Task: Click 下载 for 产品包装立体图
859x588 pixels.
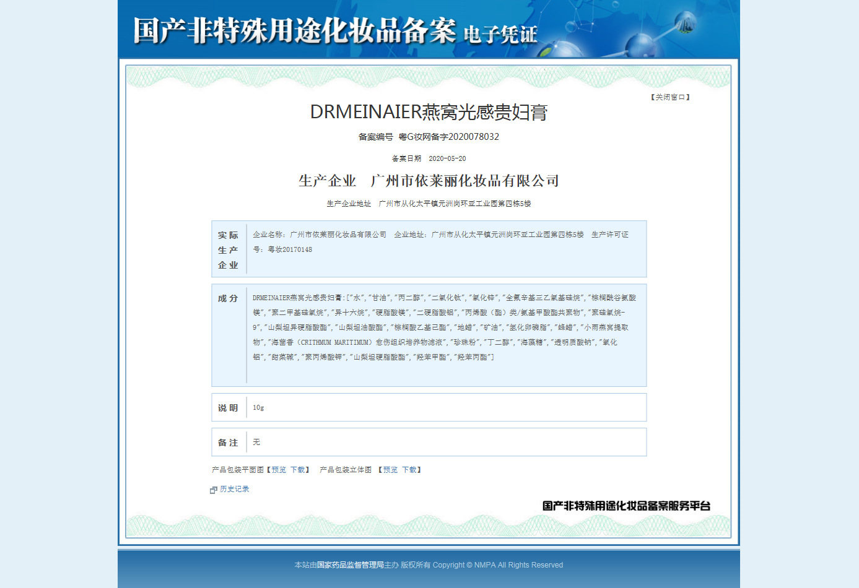Action: point(409,470)
